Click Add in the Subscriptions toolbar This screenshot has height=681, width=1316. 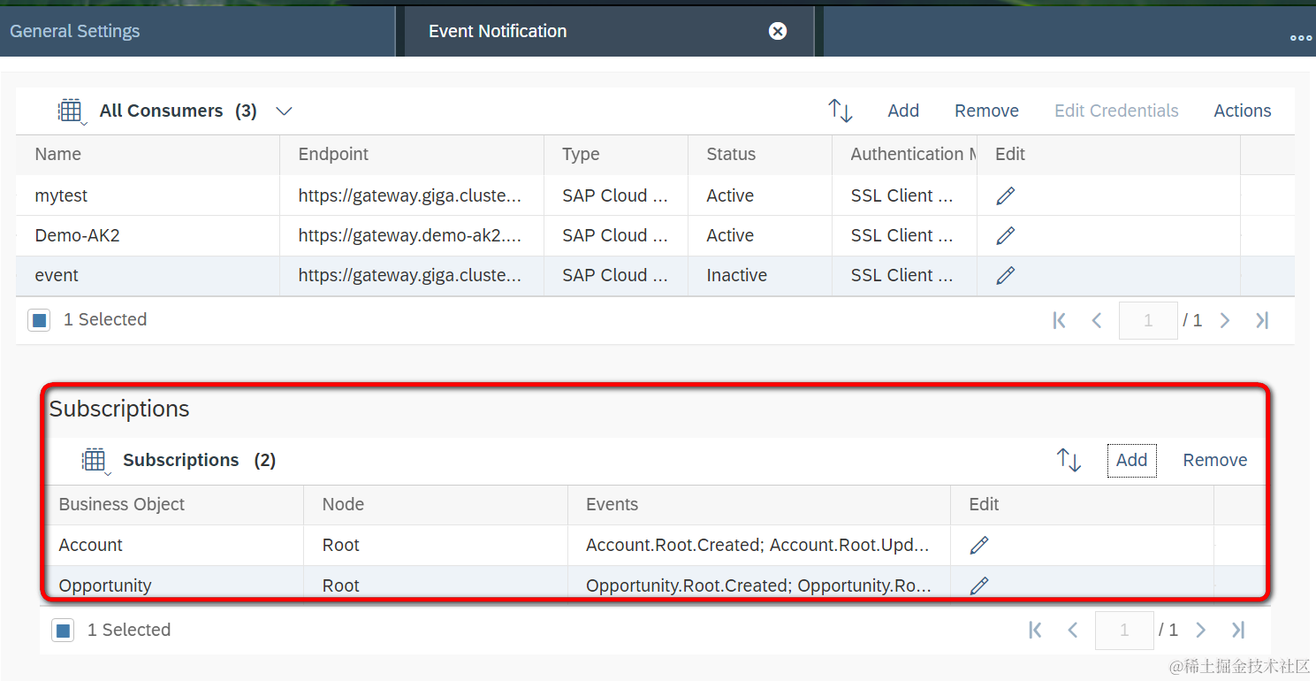pos(1131,460)
